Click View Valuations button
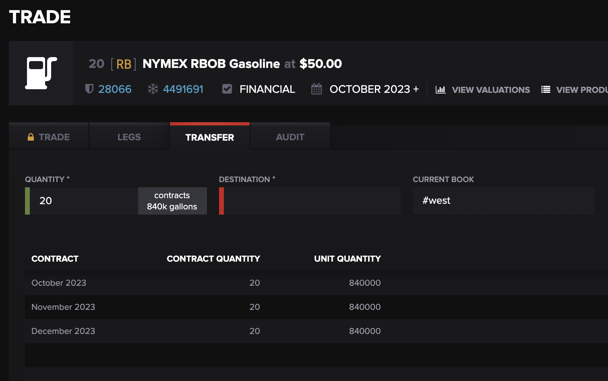Screen dimensions: 608x381 [x=490, y=90]
